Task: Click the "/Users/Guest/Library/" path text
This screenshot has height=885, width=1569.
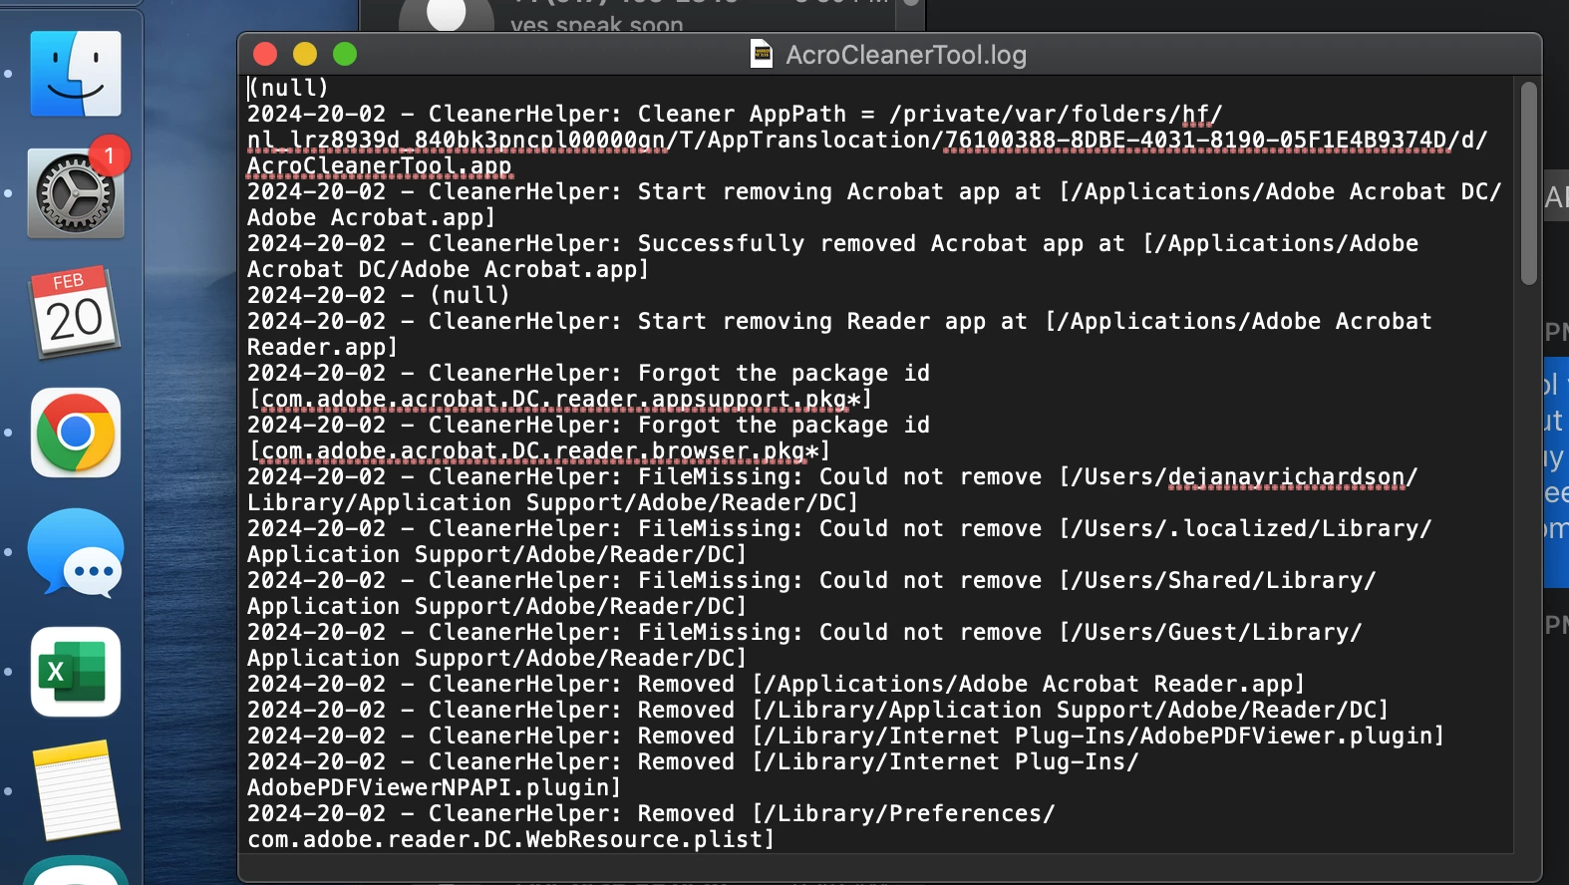Action: (1216, 632)
